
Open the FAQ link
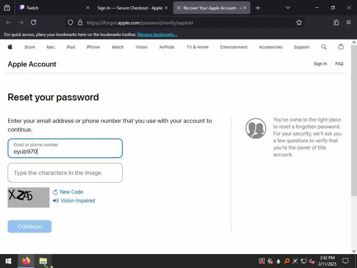click(x=339, y=64)
